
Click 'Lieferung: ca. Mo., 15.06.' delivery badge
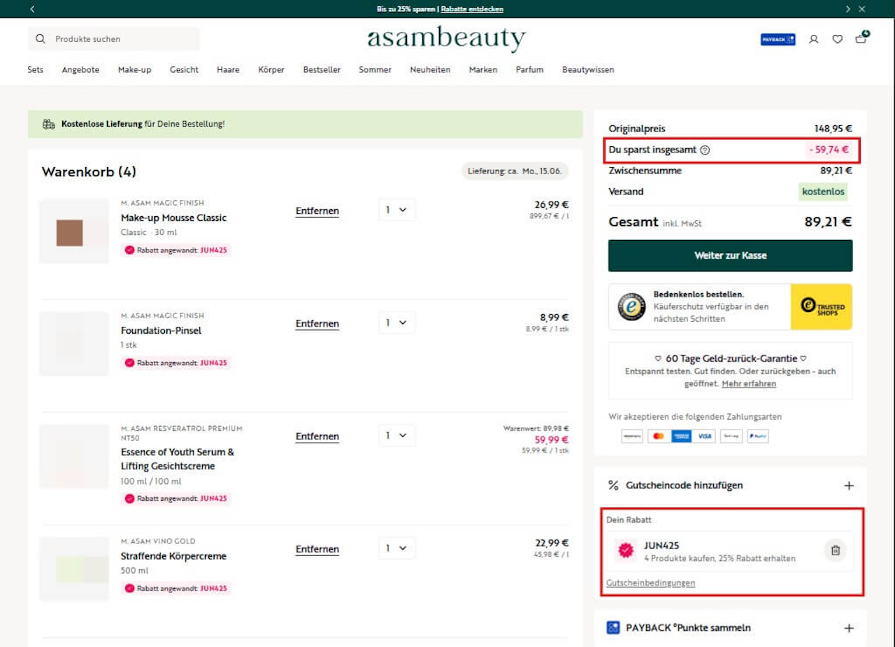(x=515, y=171)
